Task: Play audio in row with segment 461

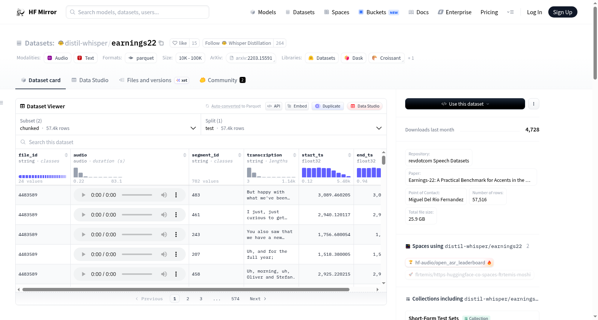Action: coord(84,215)
